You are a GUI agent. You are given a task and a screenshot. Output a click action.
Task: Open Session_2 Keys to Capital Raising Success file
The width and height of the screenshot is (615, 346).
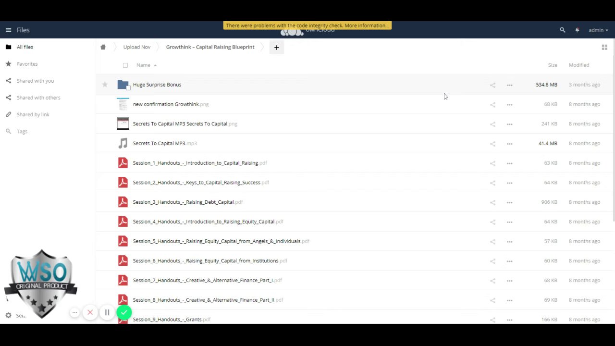pyautogui.click(x=201, y=183)
